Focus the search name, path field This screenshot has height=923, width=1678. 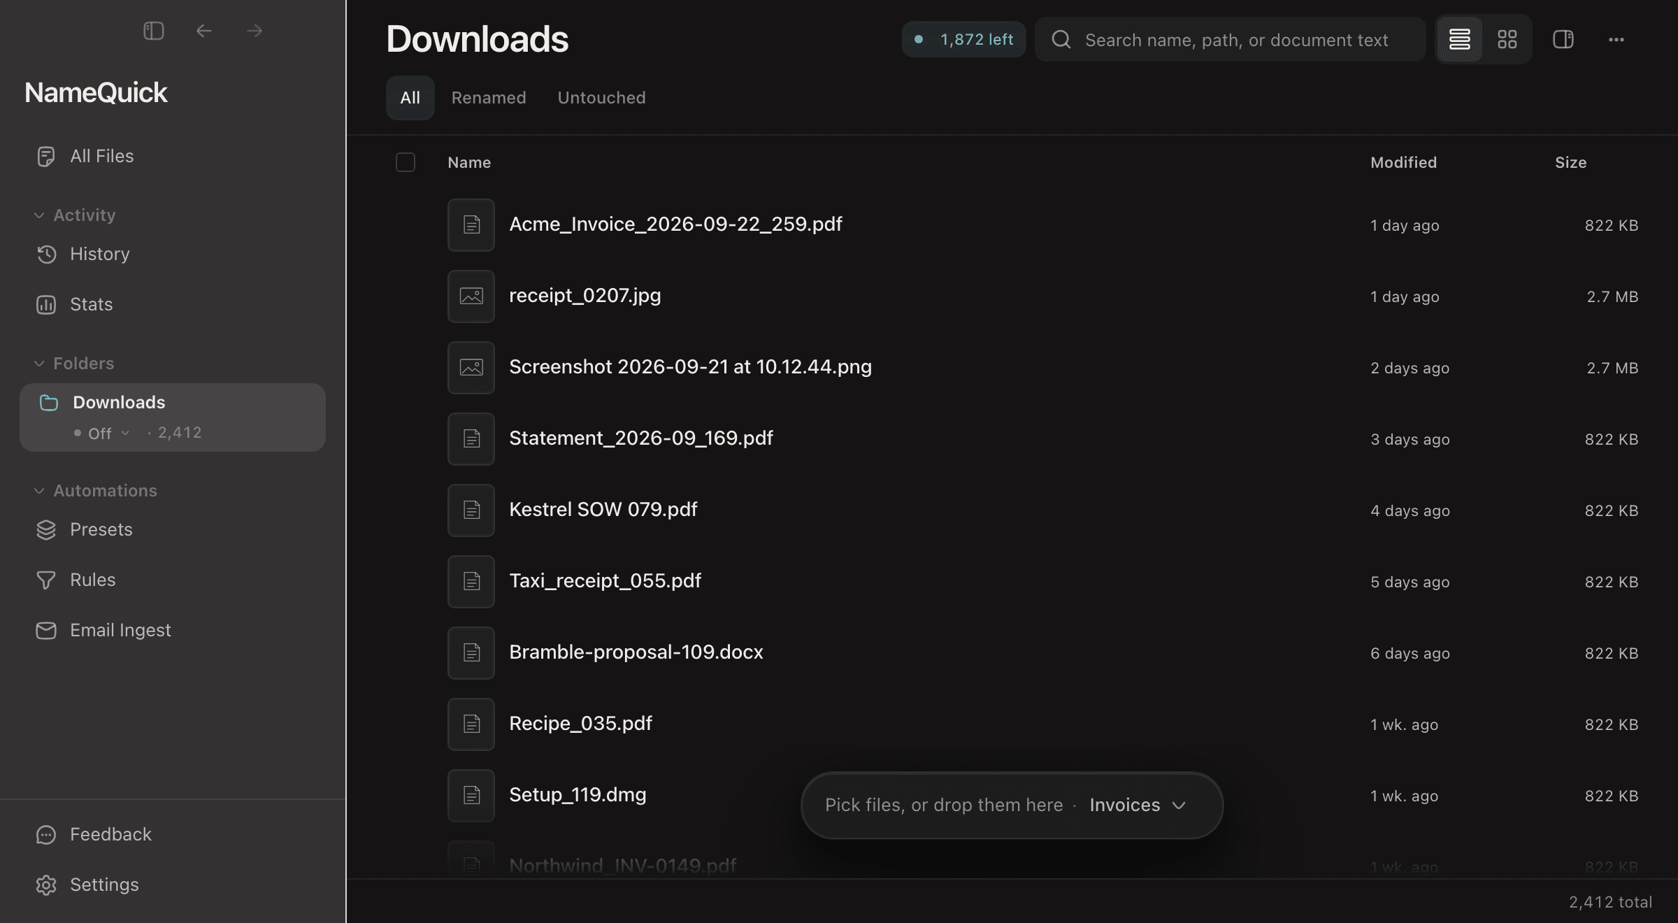[1231, 39]
